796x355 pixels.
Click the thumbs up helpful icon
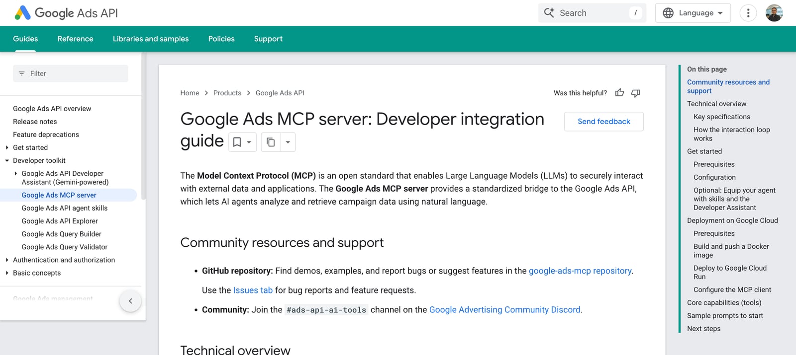(619, 93)
